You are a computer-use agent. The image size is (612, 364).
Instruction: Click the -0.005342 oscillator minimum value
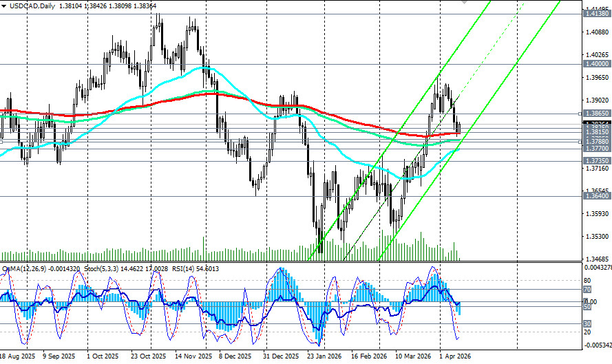click(x=598, y=345)
